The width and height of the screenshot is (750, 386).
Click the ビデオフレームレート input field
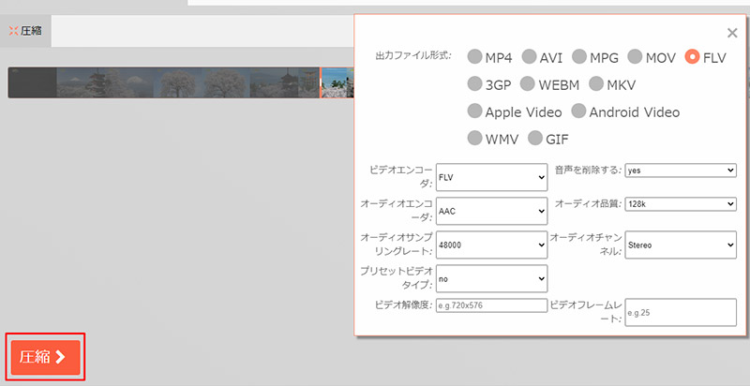click(x=681, y=313)
